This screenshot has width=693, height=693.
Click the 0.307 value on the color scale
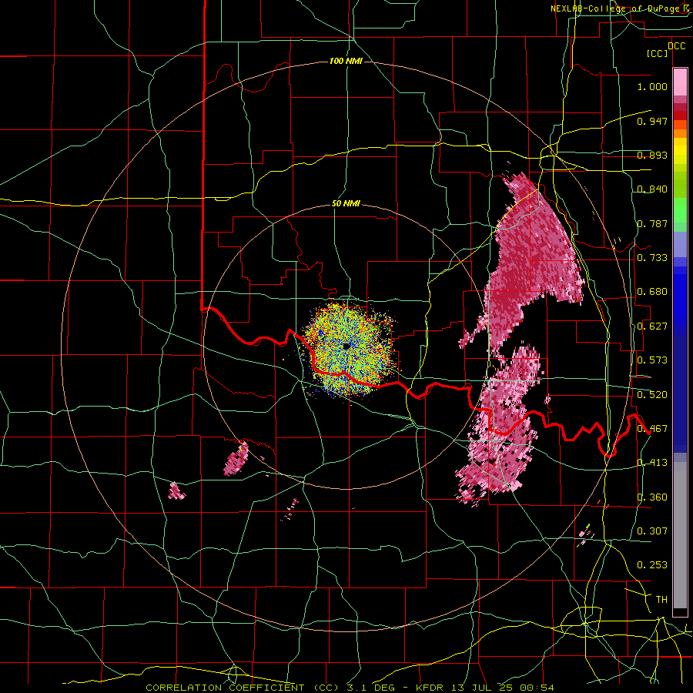click(652, 531)
